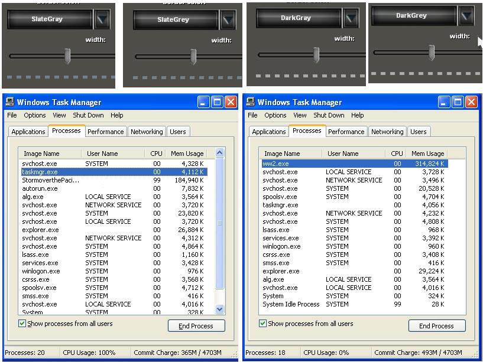Select csrss.exe process in left list
This screenshot has height=362, width=483.
[114, 279]
